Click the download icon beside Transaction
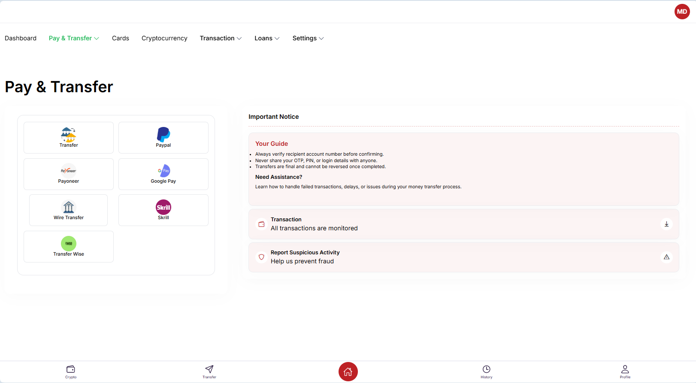This screenshot has height=383, width=696. click(666, 224)
